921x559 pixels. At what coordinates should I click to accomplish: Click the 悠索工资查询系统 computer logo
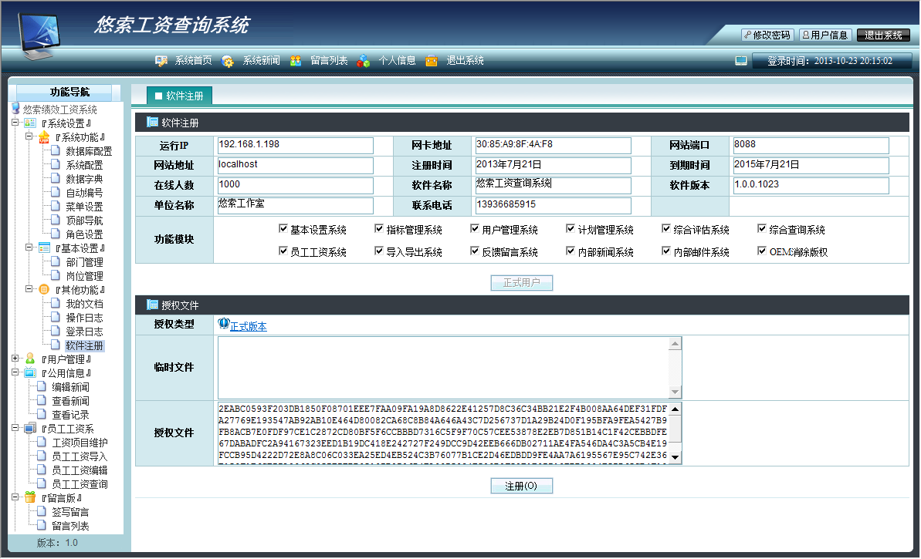(x=39, y=35)
